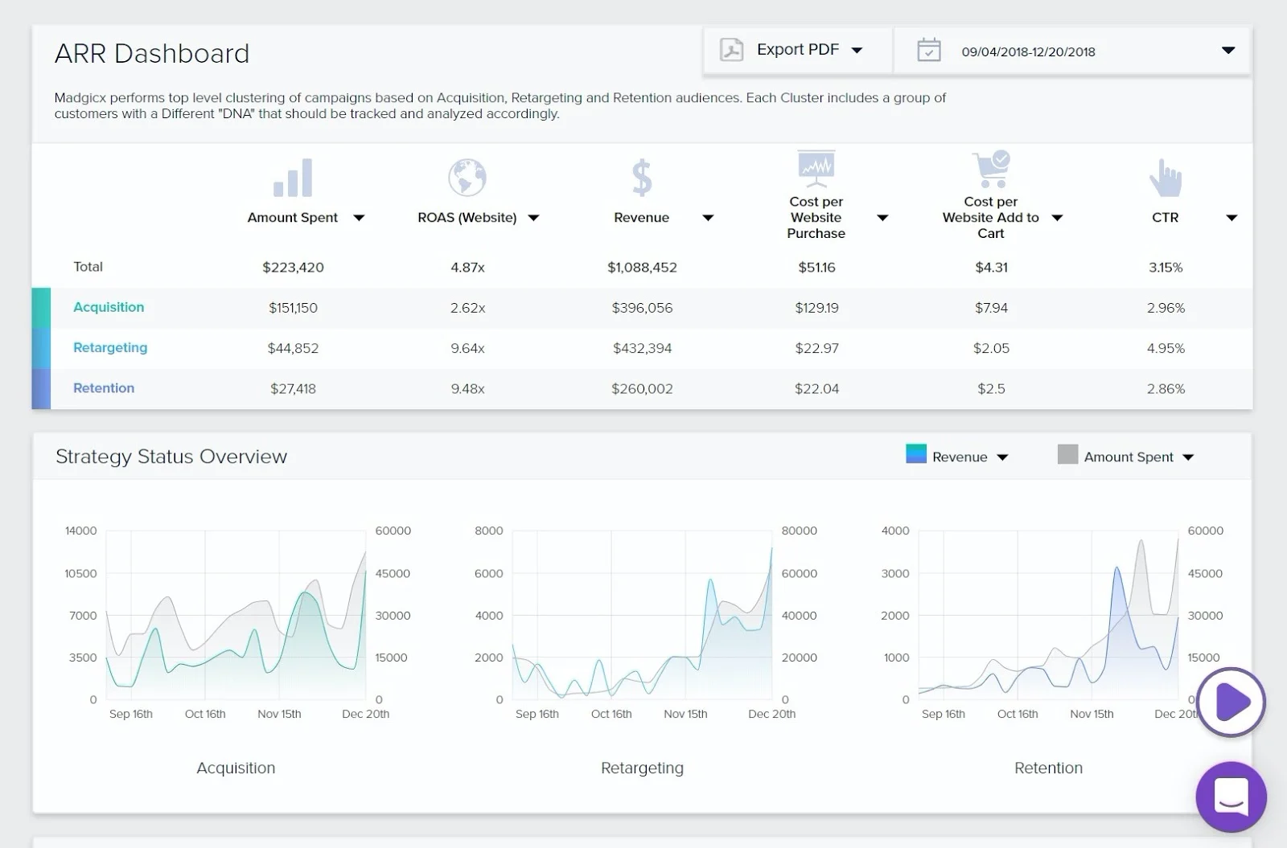Open the Acquisition cluster link

pyautogui.click(x=109, y=307)
